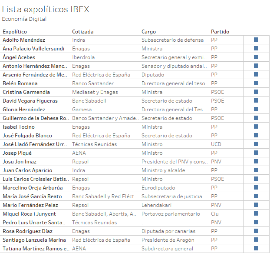The width and height of the screenshot is (270, 253).
Task: Select the 'Eurodiputado' cell
Action: [158, 188]
